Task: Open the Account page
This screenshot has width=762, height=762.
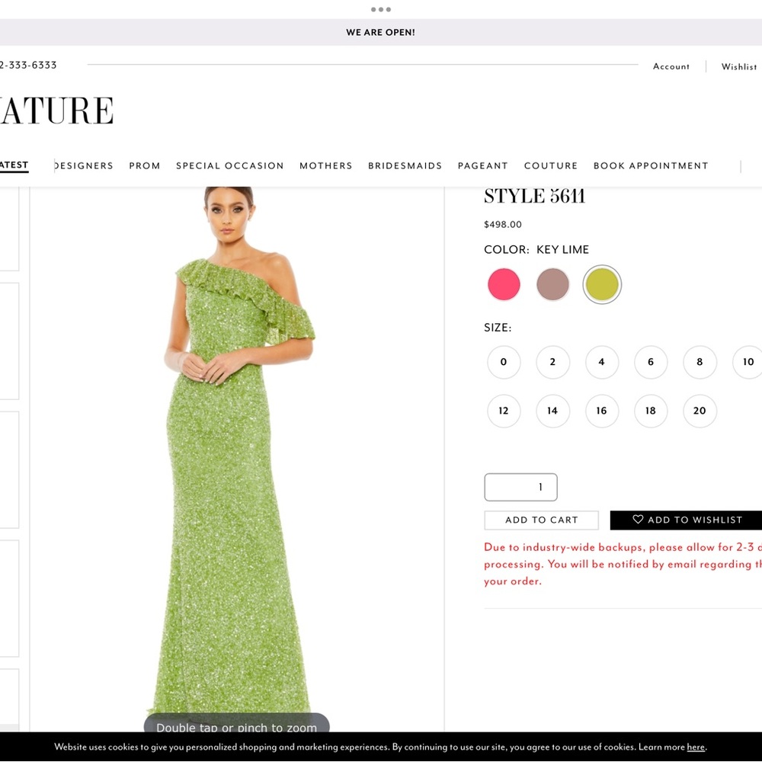Action: (671, 66)
